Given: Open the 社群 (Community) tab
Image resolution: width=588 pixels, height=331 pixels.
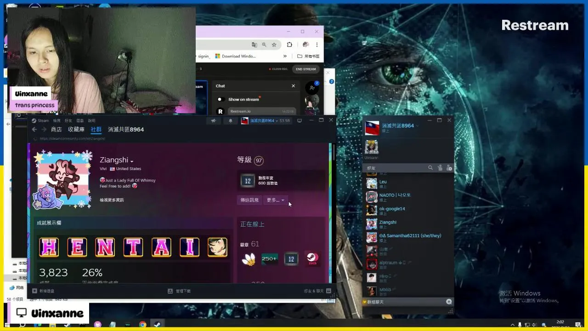Looking at the screenshot, I should click(96, 130).
